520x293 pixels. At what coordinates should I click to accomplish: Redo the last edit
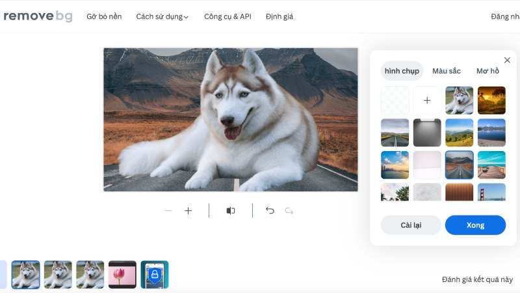coord(289,211)
